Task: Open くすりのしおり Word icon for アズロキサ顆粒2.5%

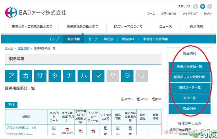Action: [105, 128]
